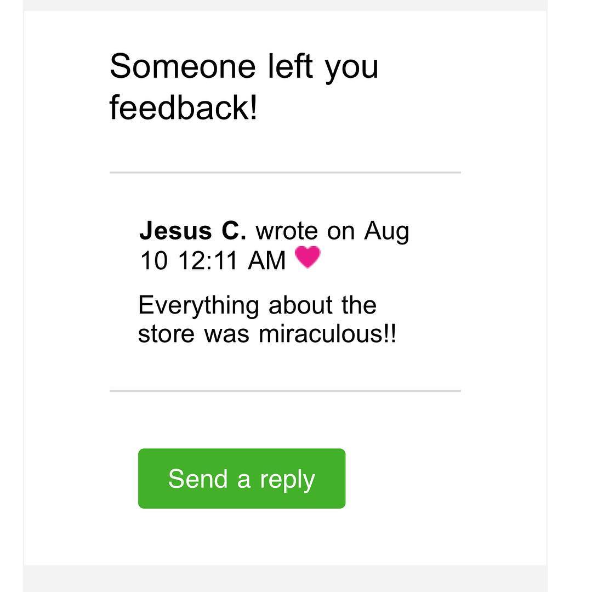The width and height of the screenshot is (592, 592).
Task: Click the word store in the message
Action: pyautogui.click(x=166, y=334)
